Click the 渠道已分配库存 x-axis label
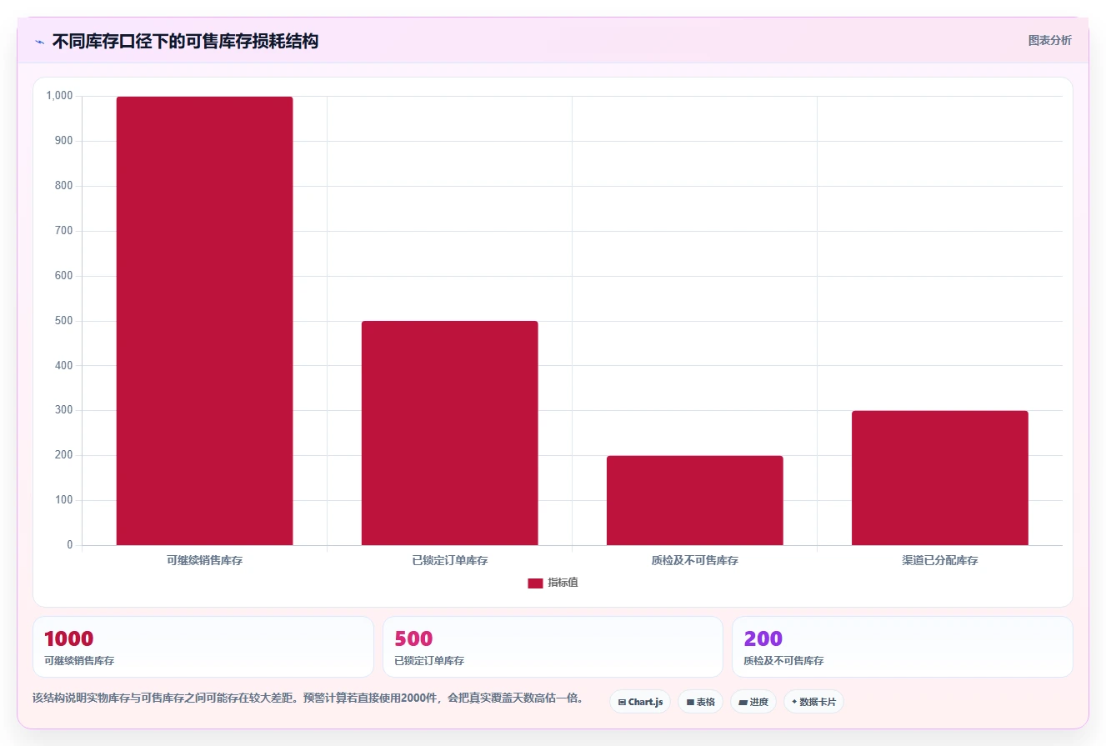 (939, 560)
